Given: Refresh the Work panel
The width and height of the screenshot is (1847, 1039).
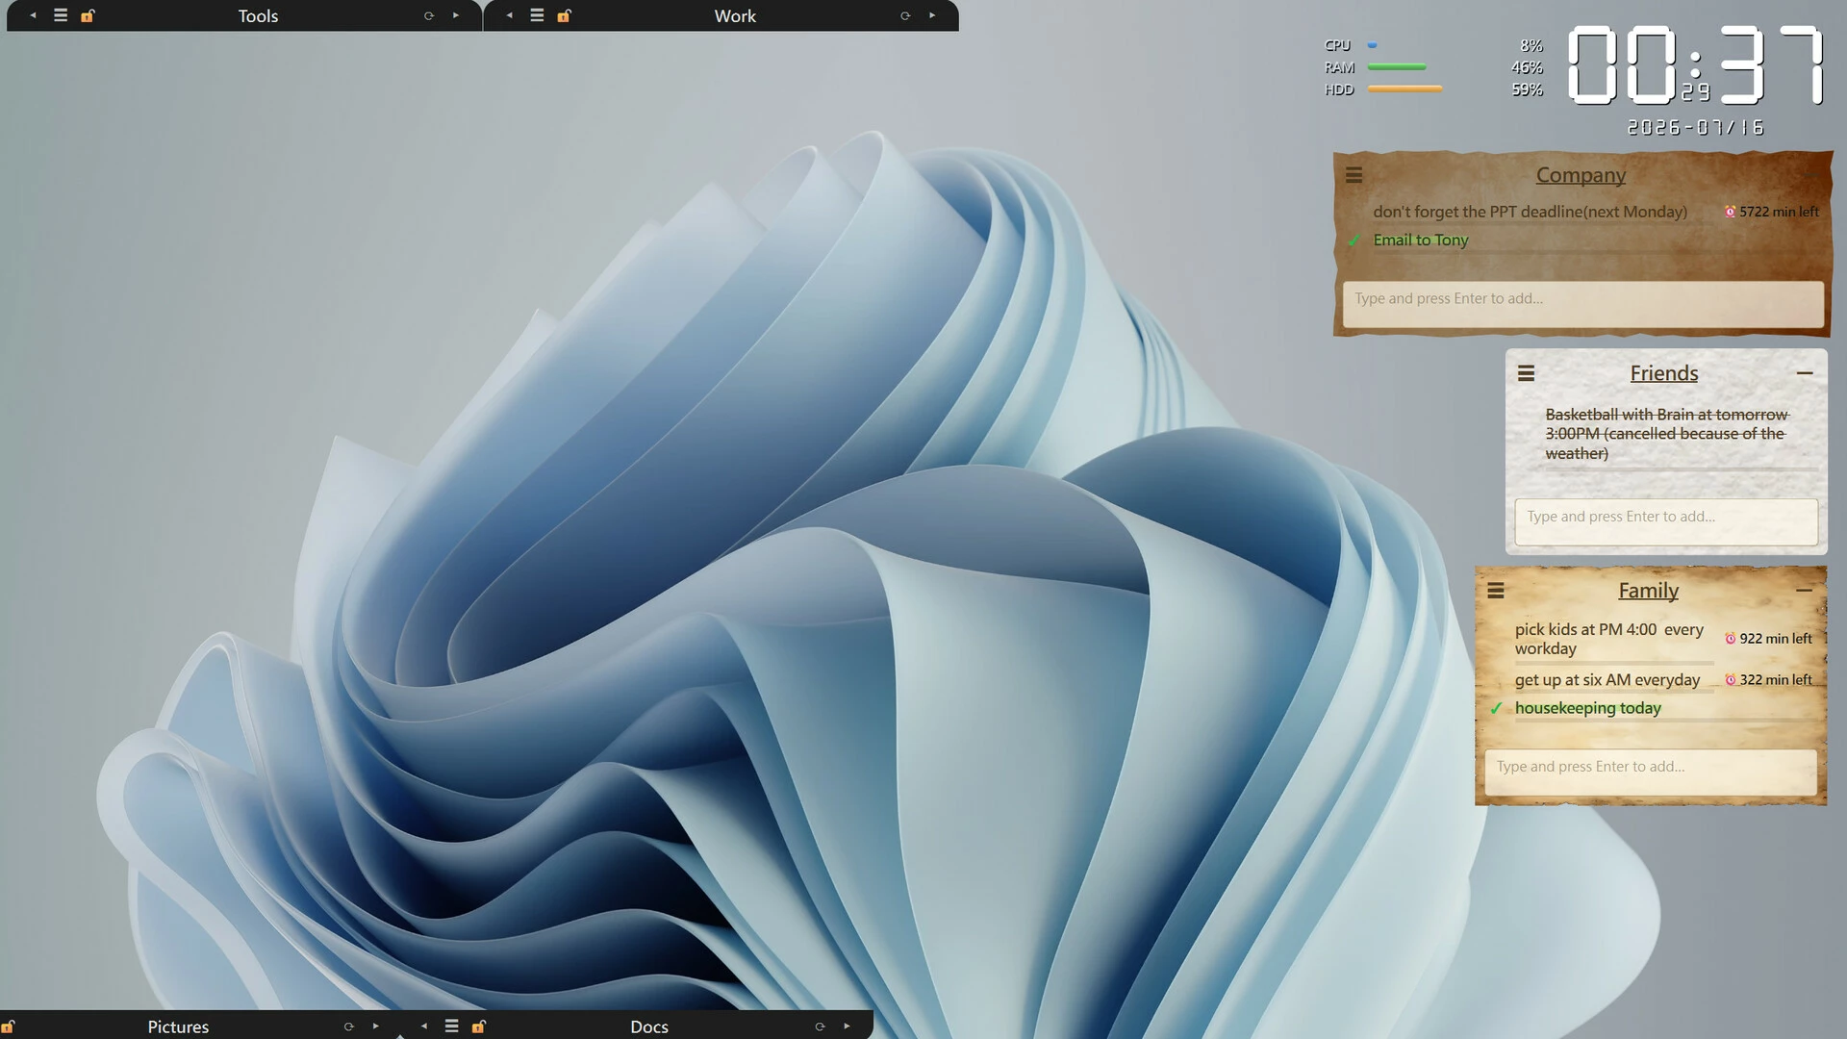Looking at the screenshot, I should point(905,15).
